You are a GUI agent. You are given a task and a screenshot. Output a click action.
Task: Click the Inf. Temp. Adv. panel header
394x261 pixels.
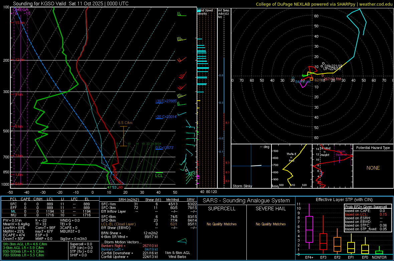pyautogui.click(x=223, y=14)
